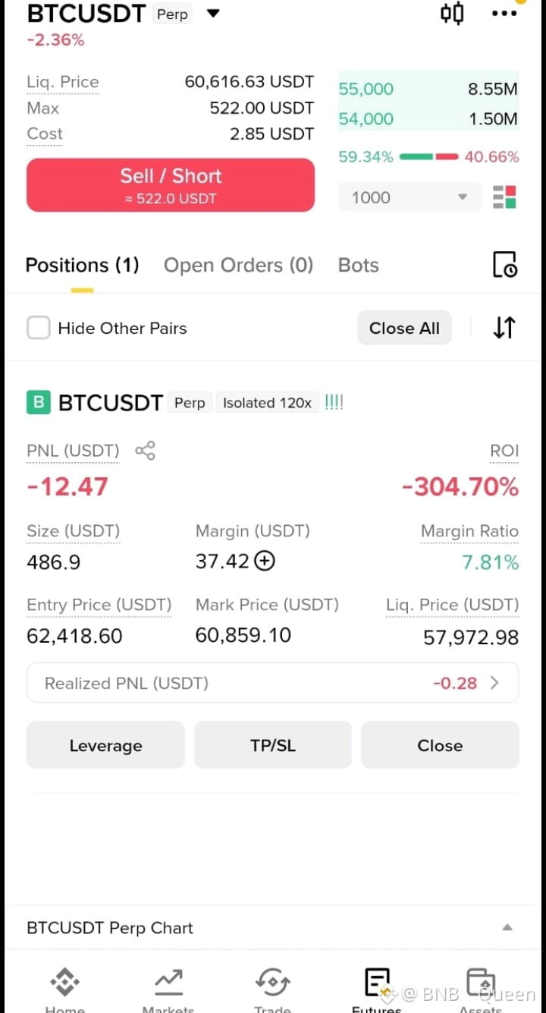Image resolution: width=546 pixels, height=1013 pixels.
Task: Tap the Close All button
Action: click(x=404, y=328)
